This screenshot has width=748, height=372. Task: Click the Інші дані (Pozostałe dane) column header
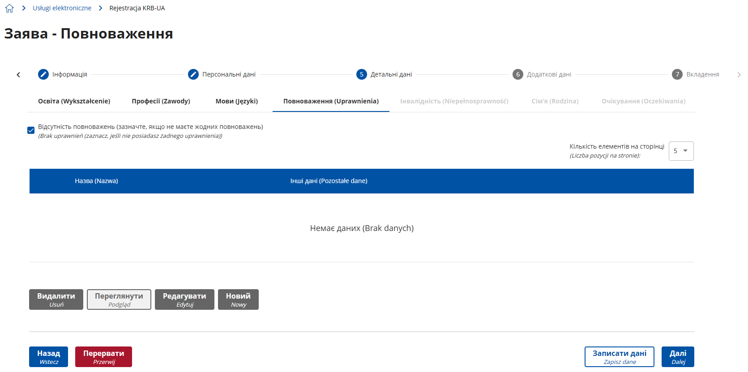(329, 181)
